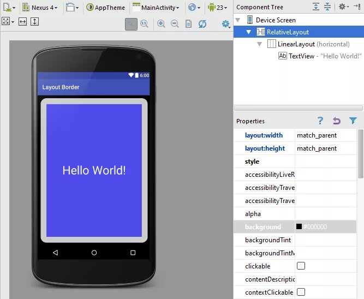Open viewport render mode dropdown

coord(8,22)
